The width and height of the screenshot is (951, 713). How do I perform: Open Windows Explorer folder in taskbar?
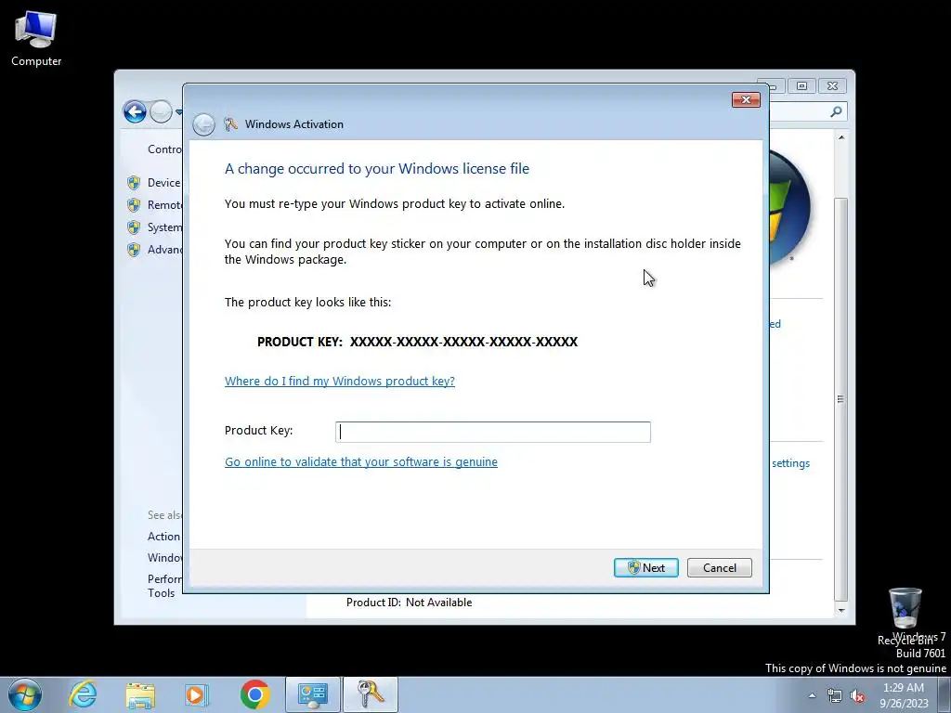140,694
